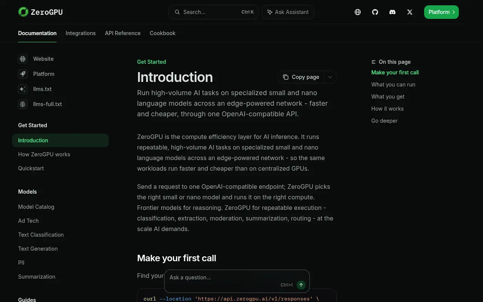Image resolution: width=483 pixels, height=302 pixels.
Task: Focus the Search box
Action: [x=214, y=12]
